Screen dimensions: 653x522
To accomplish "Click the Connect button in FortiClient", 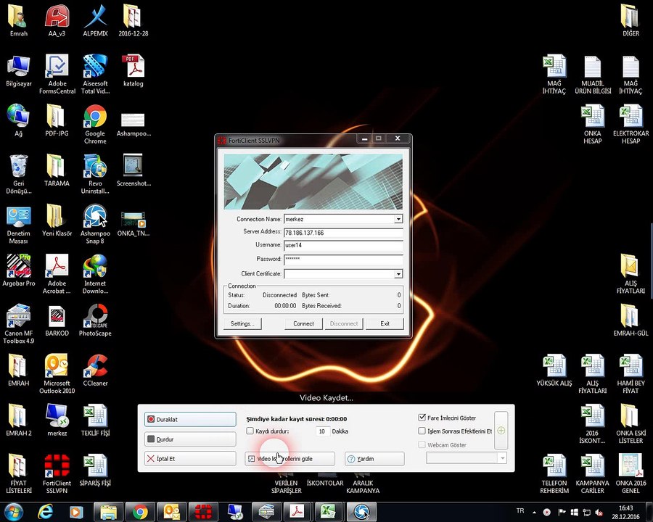I will pyautogui.click(x=303, y=323).
